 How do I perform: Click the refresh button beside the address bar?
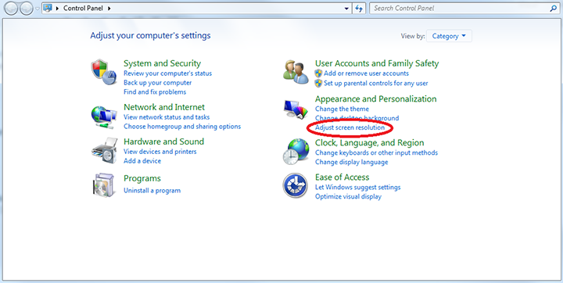pos(359,9)
